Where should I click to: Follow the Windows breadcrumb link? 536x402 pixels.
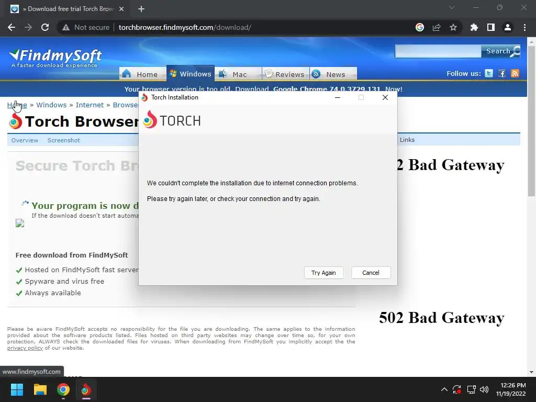click(51, 105)
